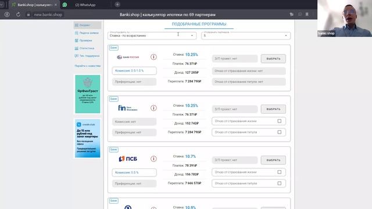Click the Тех. поддержка sidebar icon
This screenshot has width=372, height=209.
[x=76, y=56]
